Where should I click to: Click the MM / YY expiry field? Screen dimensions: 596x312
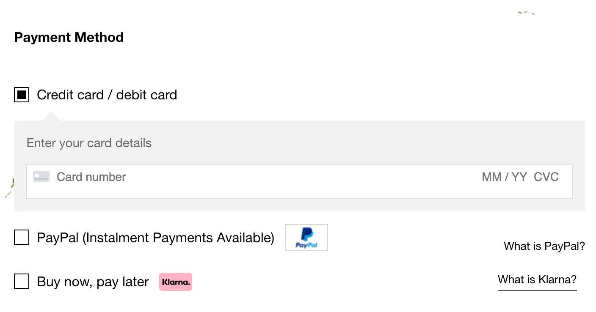tap(504, 177)
